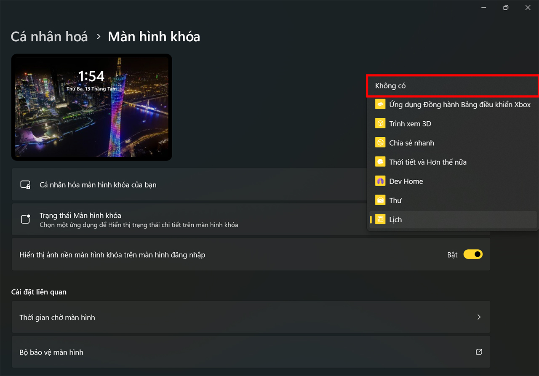Click the 'Cài đặt liên quan' heading
Screen dimensions: 539x376
[x=39, y=292]
